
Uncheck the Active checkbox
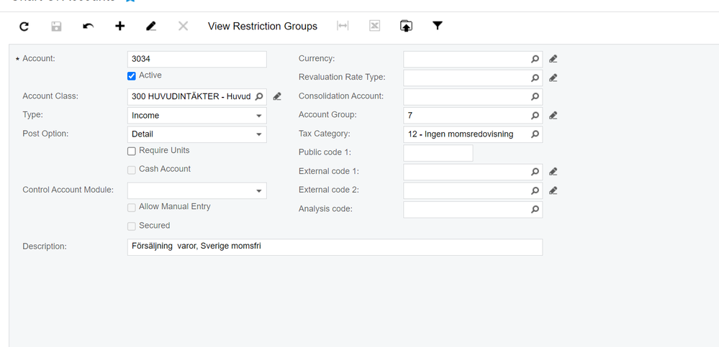[x=132, y=76]
